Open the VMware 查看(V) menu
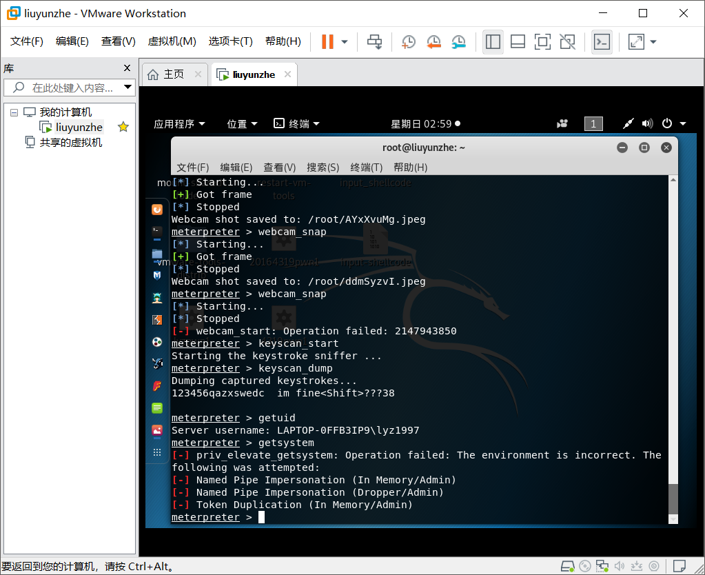Viewport: 705px width, 575px height. tap(119, 41)
